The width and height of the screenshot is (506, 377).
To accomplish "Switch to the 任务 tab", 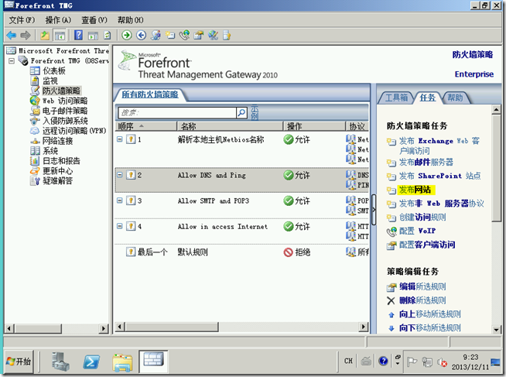I will 428,98.
